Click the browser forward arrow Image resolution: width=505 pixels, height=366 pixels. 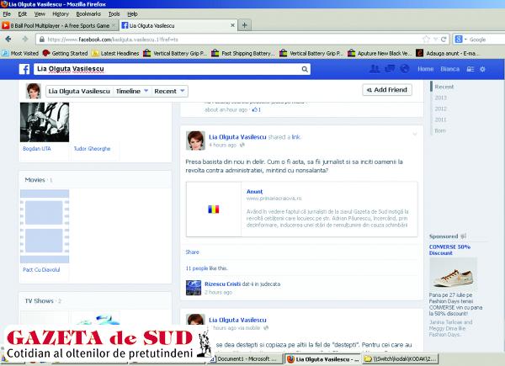pyautogui.click(x=25, y=40)
